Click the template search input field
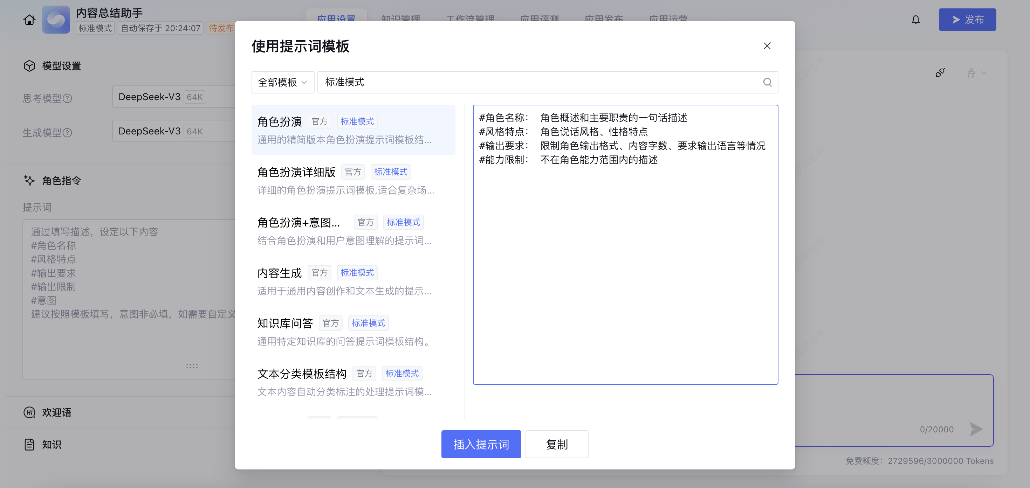1030x488 pixels. point(540,82)
